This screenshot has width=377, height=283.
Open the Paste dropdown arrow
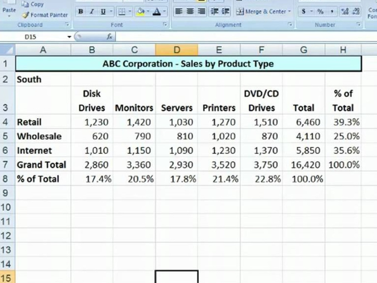pyautogui.click(x=9, y=16)
